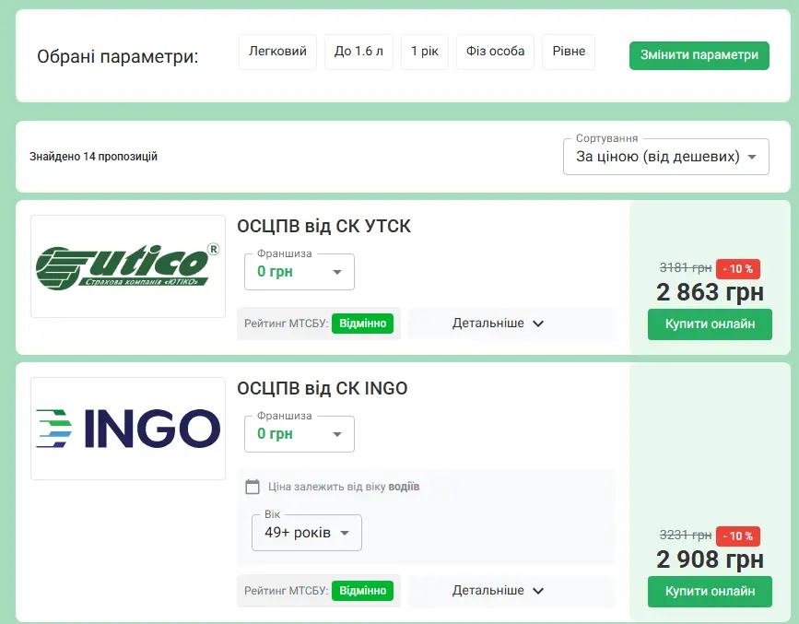Click 'Купити онлайн' for the УТСК offer
799x624 pixels.
tap(710, 324)
